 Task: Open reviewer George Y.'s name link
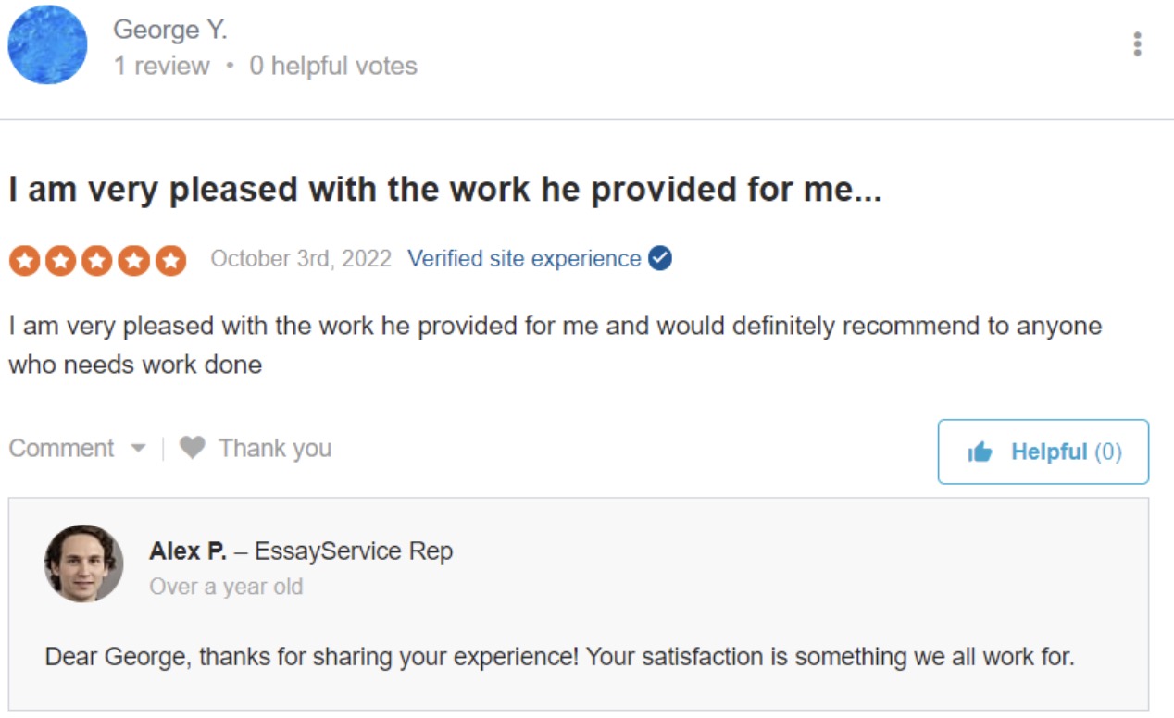pos(169,30)
